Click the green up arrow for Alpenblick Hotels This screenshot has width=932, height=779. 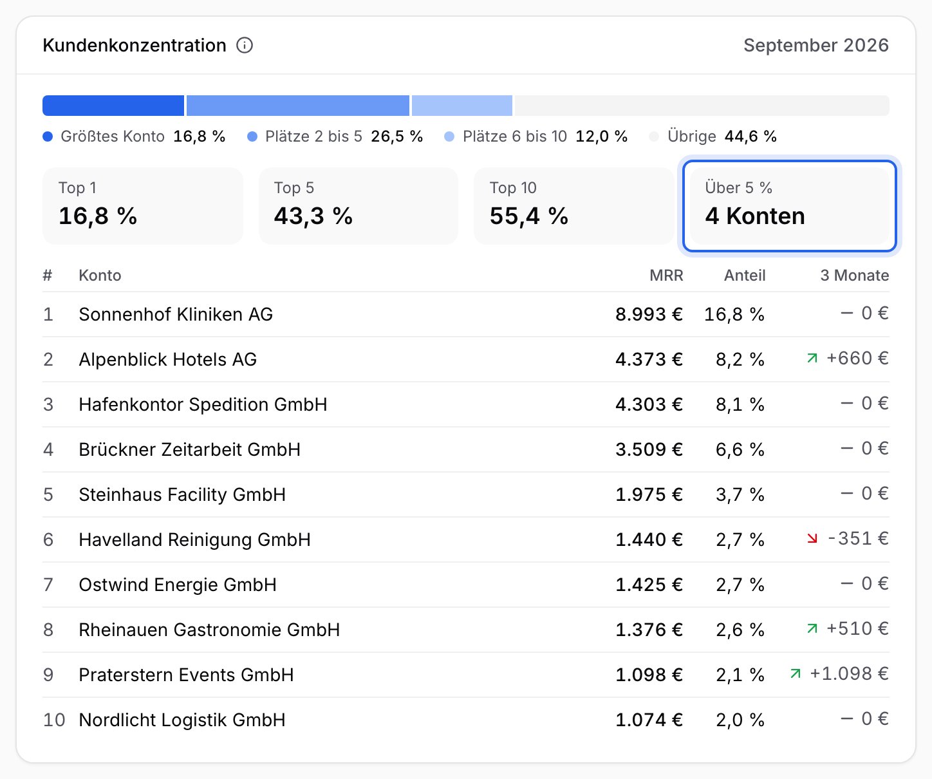point(812,358)
